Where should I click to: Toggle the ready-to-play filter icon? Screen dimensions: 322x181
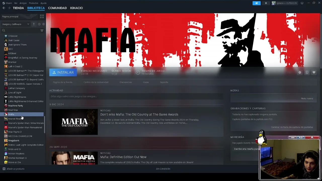(x=44, y=24)
